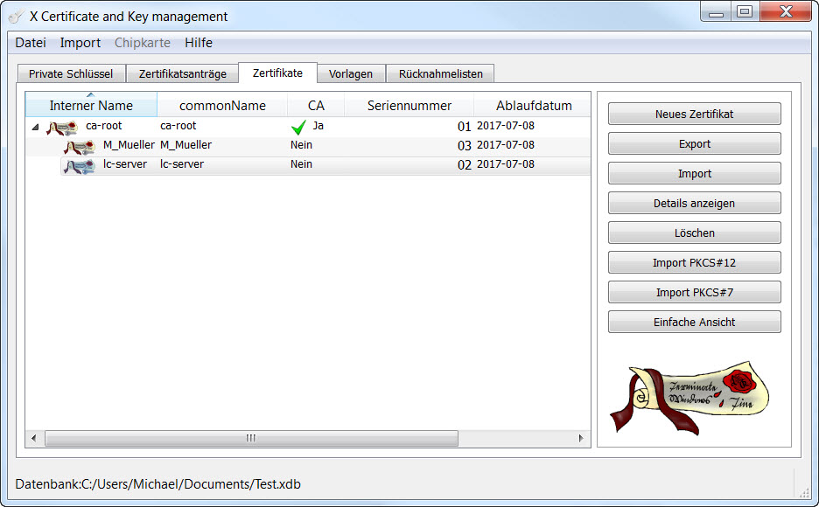Sort by Interner Name column header
Image resolution: width=819 pixels, height=507 pixels.
pos(91,106)
